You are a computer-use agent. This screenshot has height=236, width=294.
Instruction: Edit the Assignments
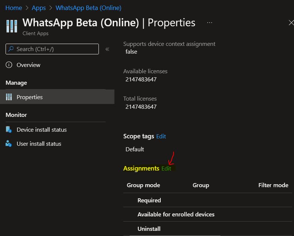166,168
